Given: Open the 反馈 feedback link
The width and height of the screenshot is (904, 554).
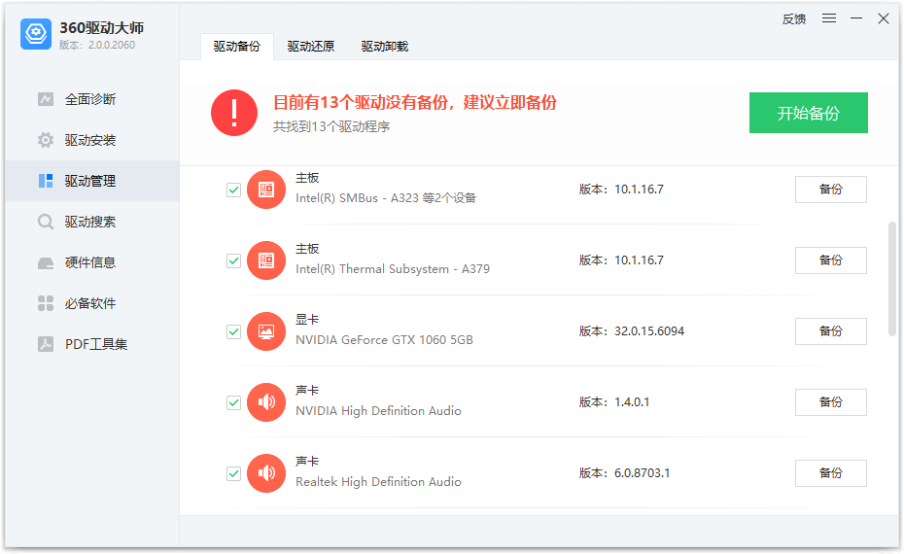Looking at the screenshot, I should click(x=794, y=19).
